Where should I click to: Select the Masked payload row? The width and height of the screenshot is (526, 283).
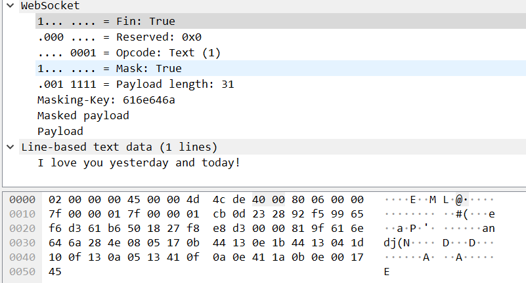(280, 115)
